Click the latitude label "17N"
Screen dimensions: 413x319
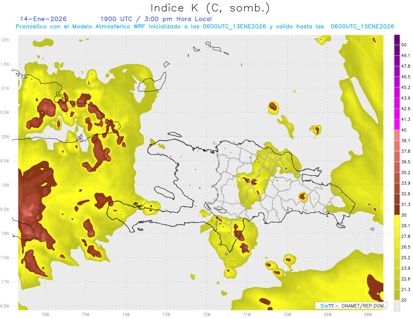[5, 282]
